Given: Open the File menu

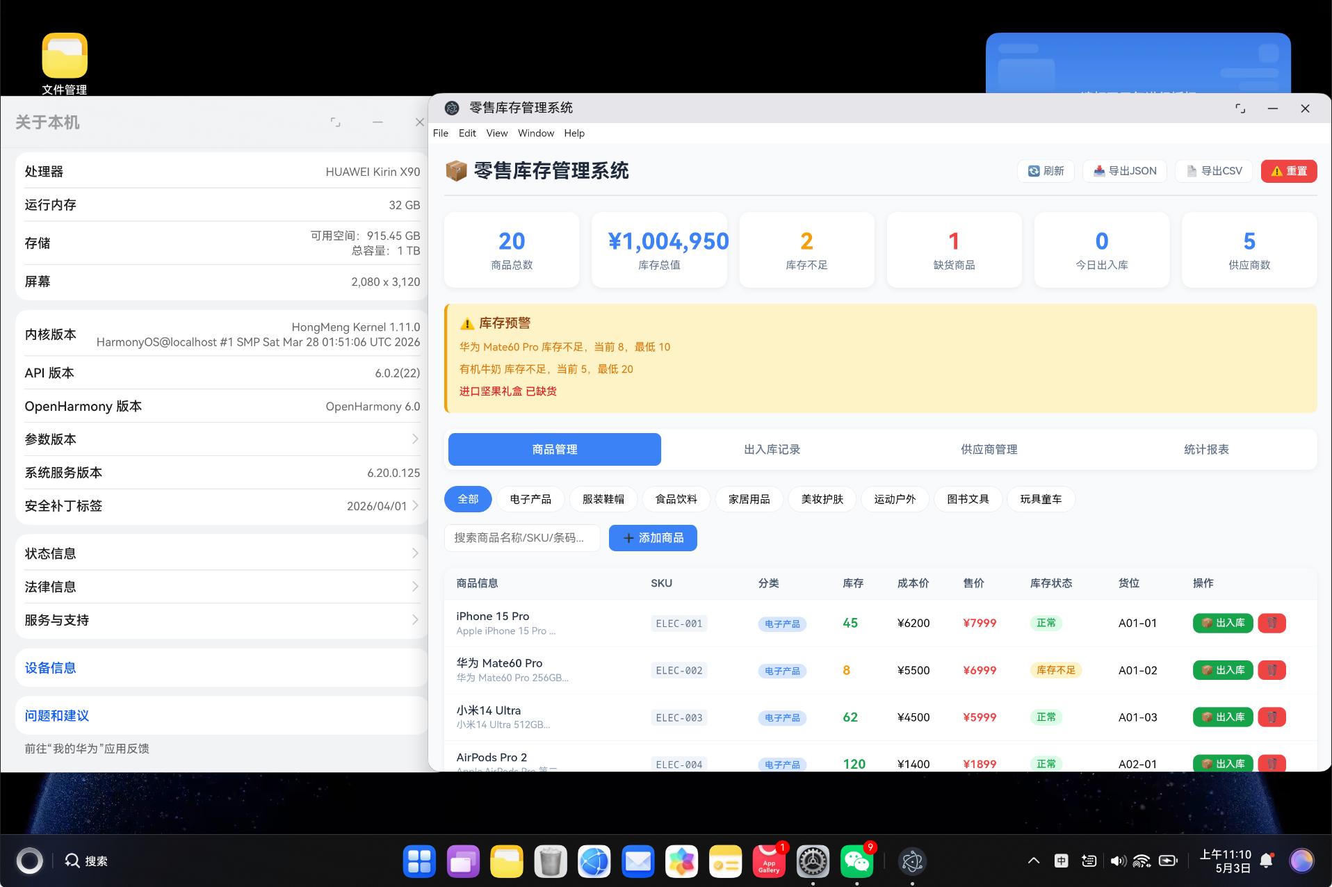Looking at the screenshot, I should (441, 133).
